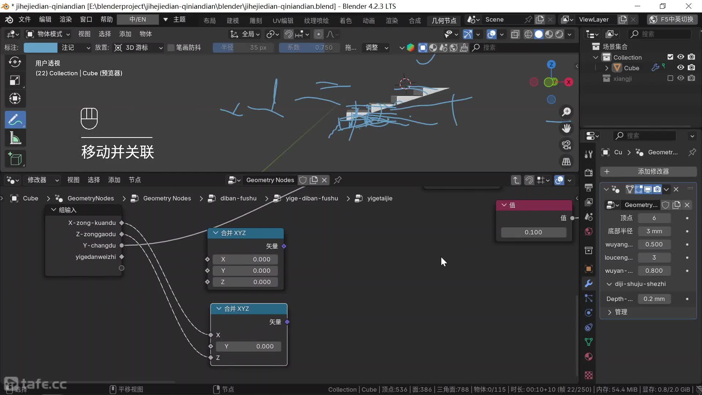Switch to the 着色 workspace tab

click(x=345, y=20)
